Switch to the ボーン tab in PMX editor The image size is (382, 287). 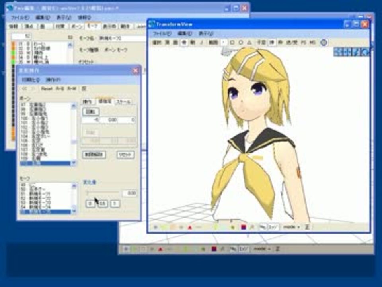(x=76, y=26)
